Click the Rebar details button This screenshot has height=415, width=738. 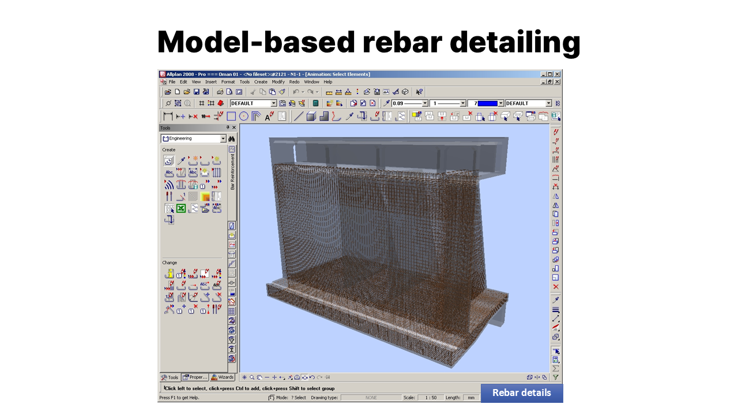coord(521,393)
